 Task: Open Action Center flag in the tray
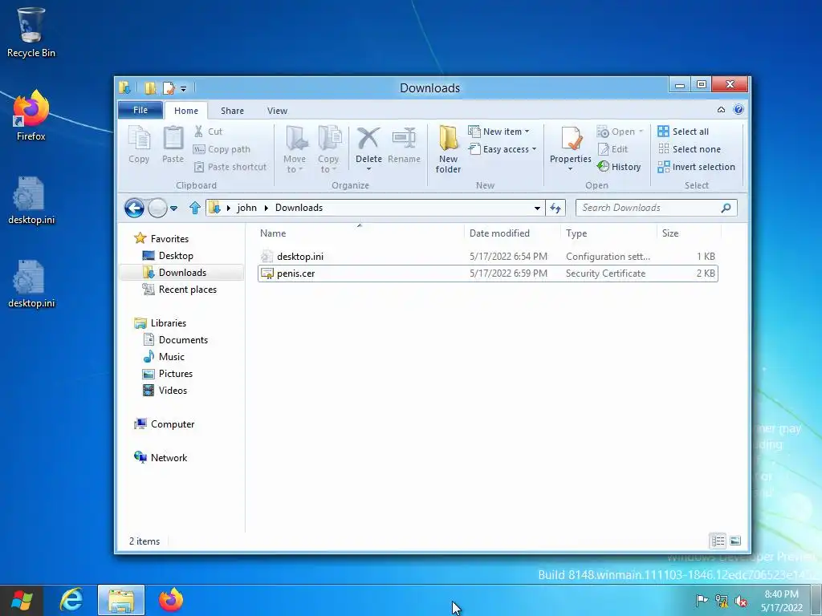point(702,601)
